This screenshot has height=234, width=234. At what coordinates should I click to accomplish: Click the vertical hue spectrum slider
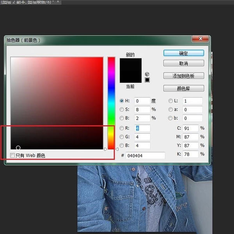(x=111, y=103)
